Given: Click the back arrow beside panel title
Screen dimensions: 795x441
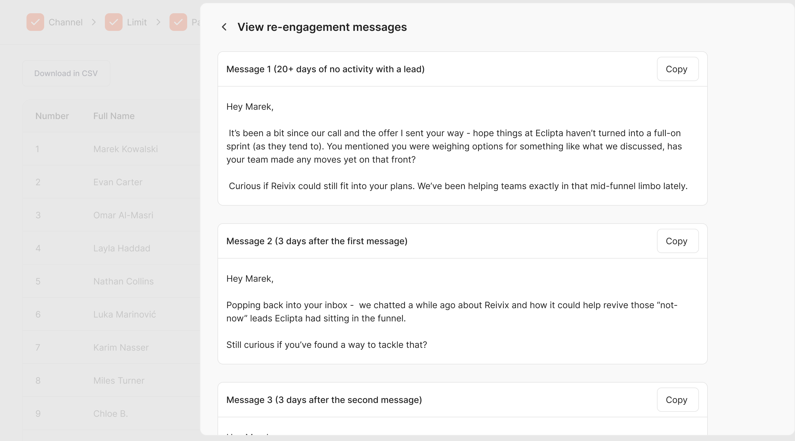Looking at the screenshot, I should coord(224,27).
